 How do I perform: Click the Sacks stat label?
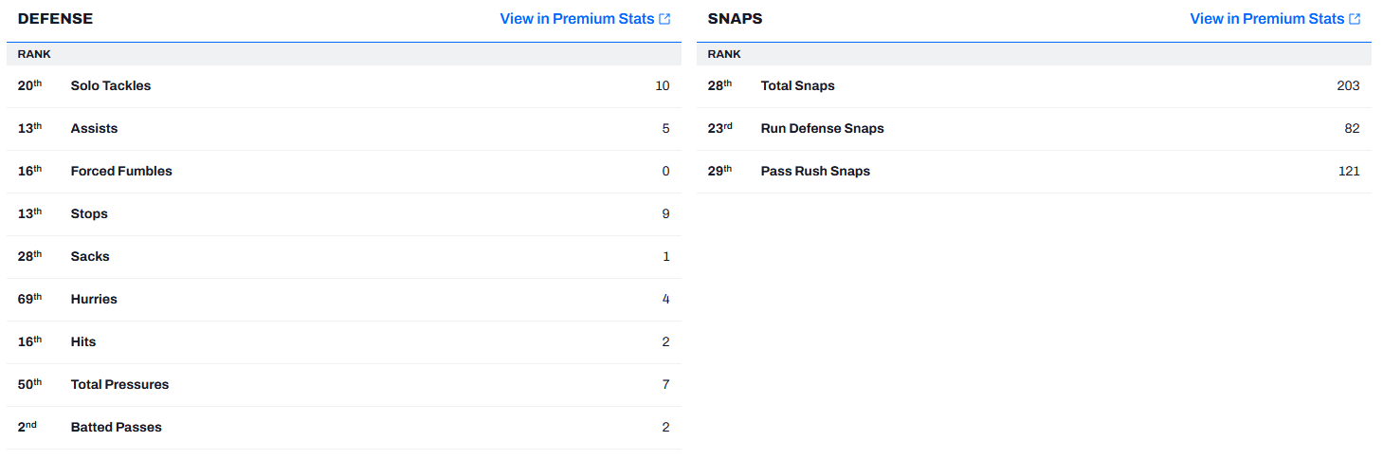coord(90,257)
